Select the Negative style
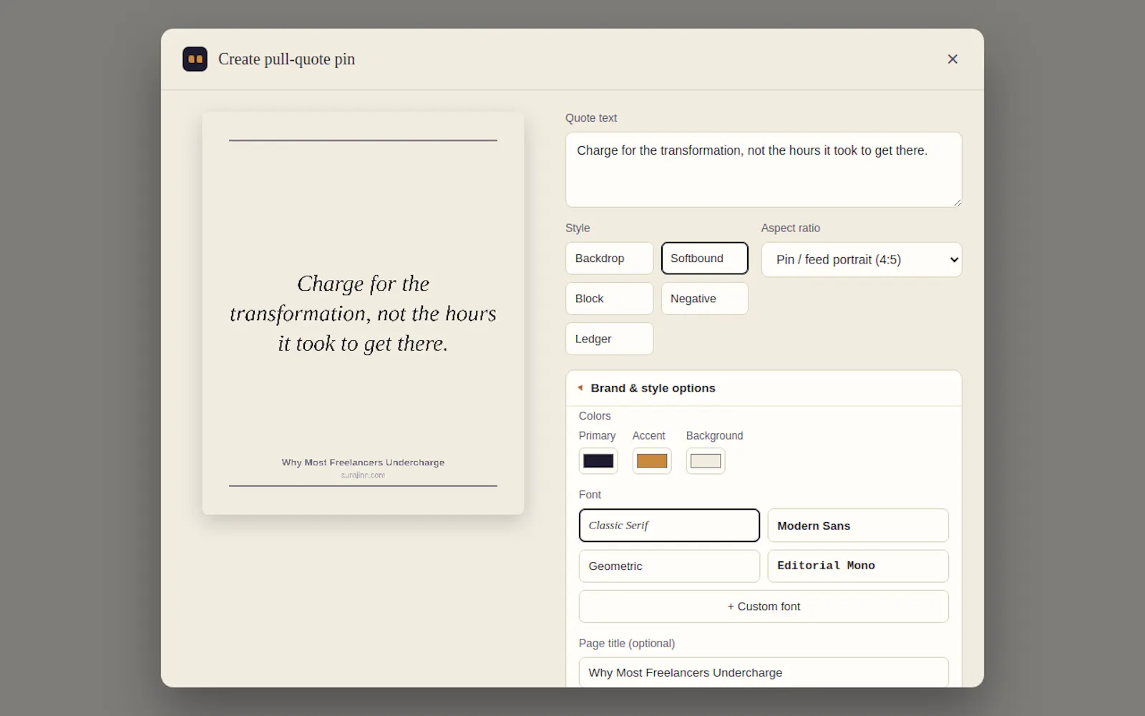This screenshot has height=716, width=1145. click(x=704, y=299)
